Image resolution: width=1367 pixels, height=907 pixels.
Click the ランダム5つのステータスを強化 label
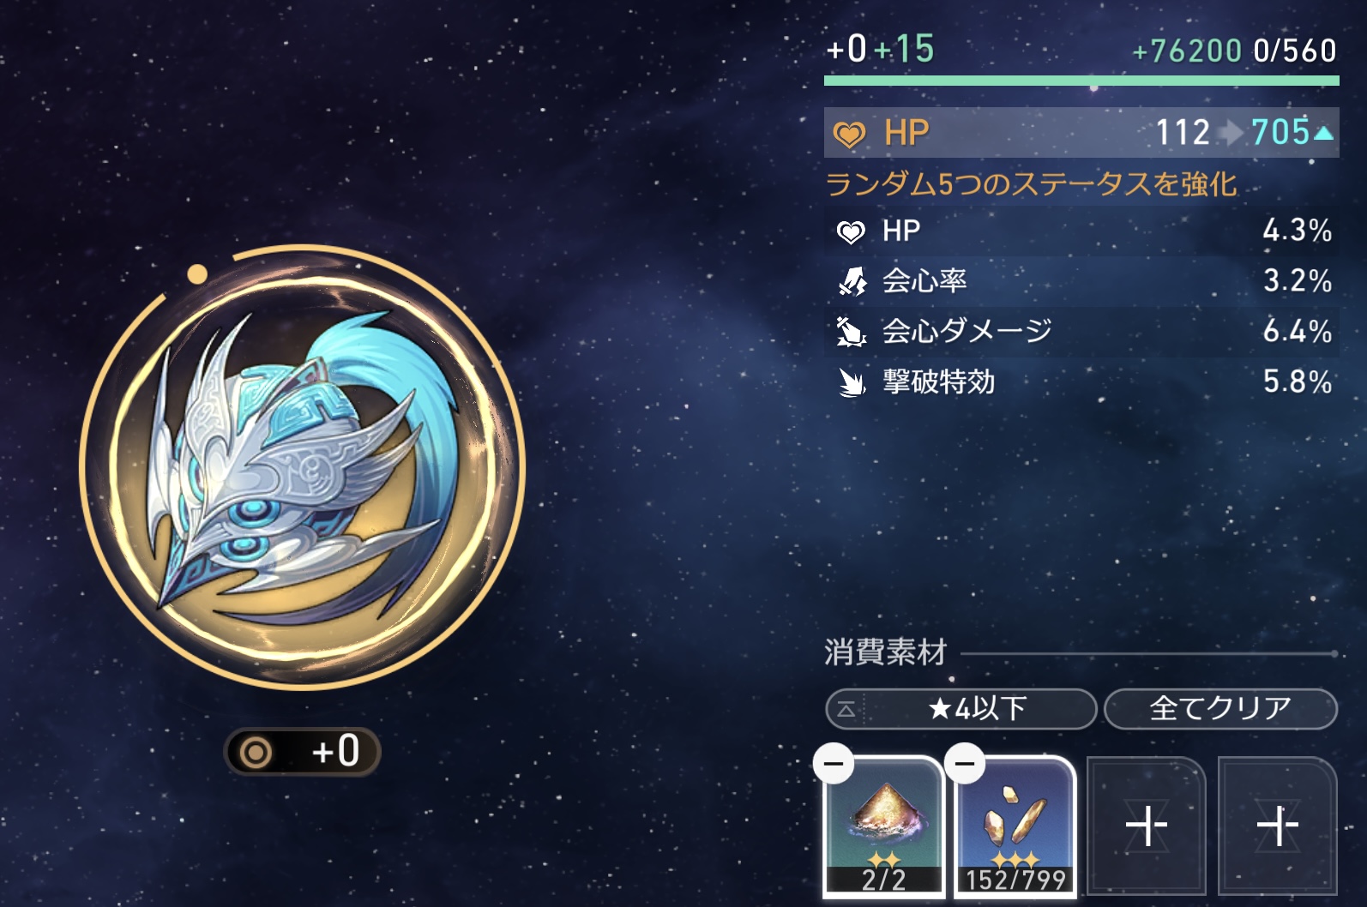1031,184
